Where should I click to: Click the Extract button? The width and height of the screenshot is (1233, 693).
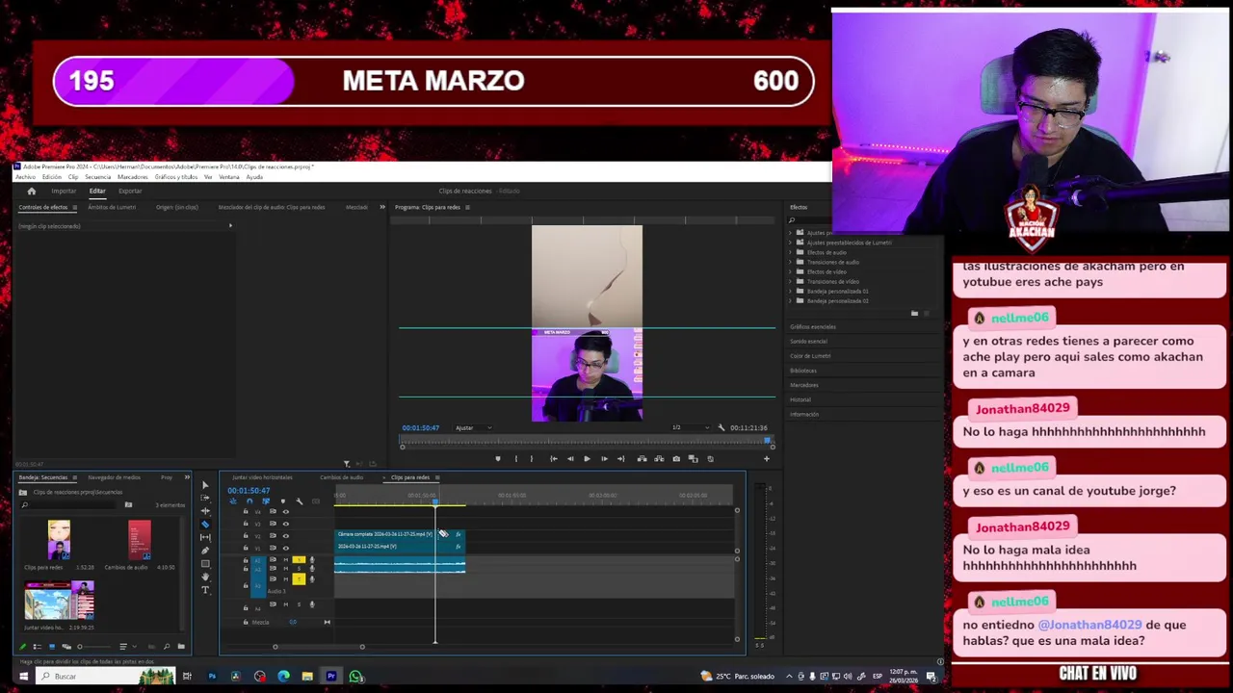point(659,459)
